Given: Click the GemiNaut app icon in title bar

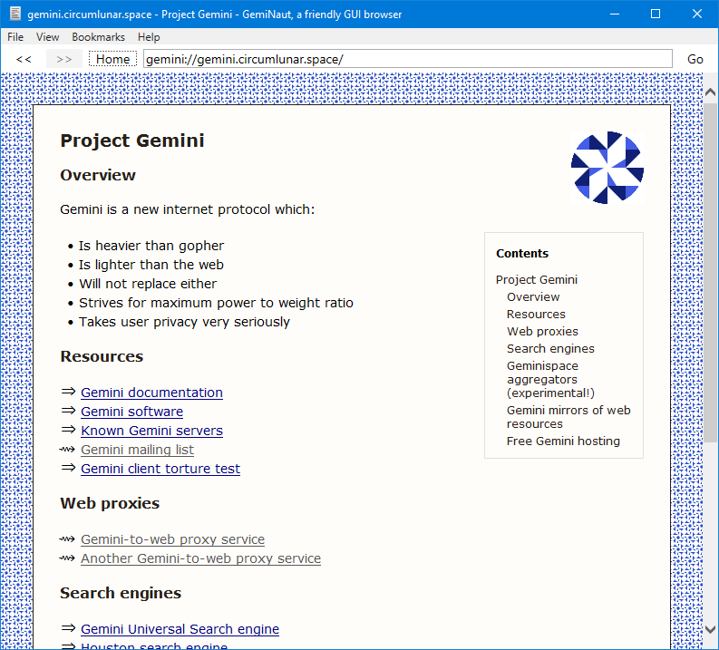Looking at the screenshot, I should coord(15,14).
